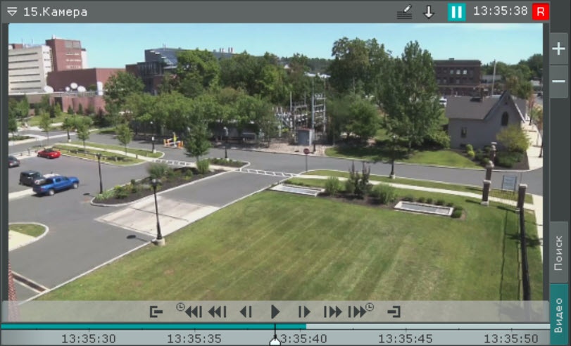Set export range start bracket marker
This screenshot has height=346, width=571.
(x=156, y=312)
